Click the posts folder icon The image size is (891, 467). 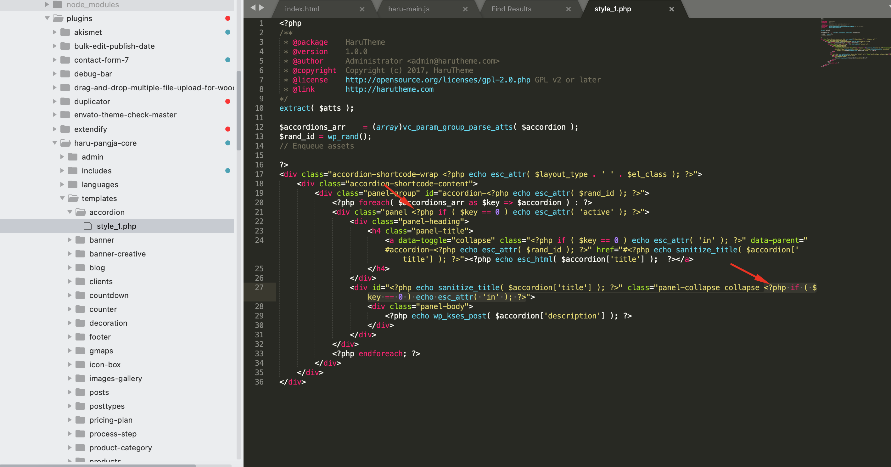80,392
